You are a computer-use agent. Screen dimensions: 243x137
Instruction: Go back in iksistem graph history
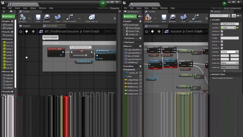[x=153, y=32]
